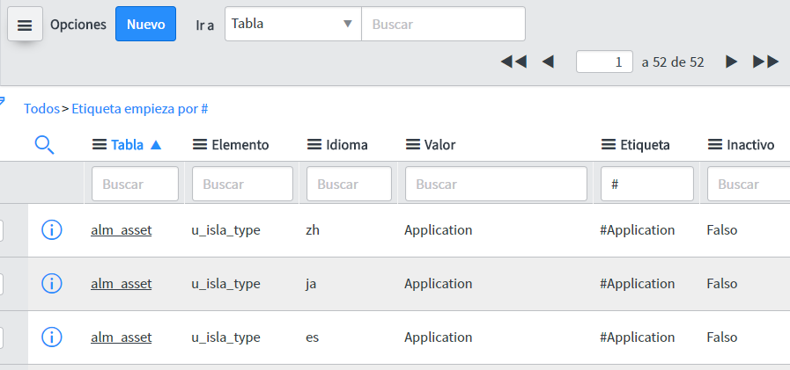Click Etiqueta search field containing #
Image resolution: width=790 pixels, height=370 pixels.
click(647, 184)
